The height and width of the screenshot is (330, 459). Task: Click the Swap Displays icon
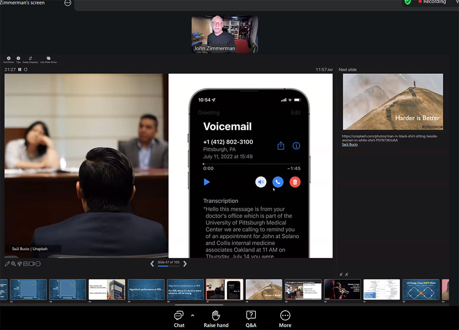30,60
